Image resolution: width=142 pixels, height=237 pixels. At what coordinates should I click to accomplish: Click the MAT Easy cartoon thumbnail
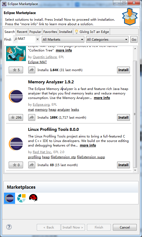pyautogui.click(x=16, y=54)
